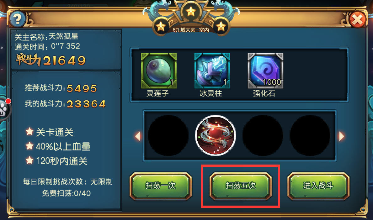Show previous monsters with left arrow
Viewport: 373px width, 220px height.
tap(137, 136)
